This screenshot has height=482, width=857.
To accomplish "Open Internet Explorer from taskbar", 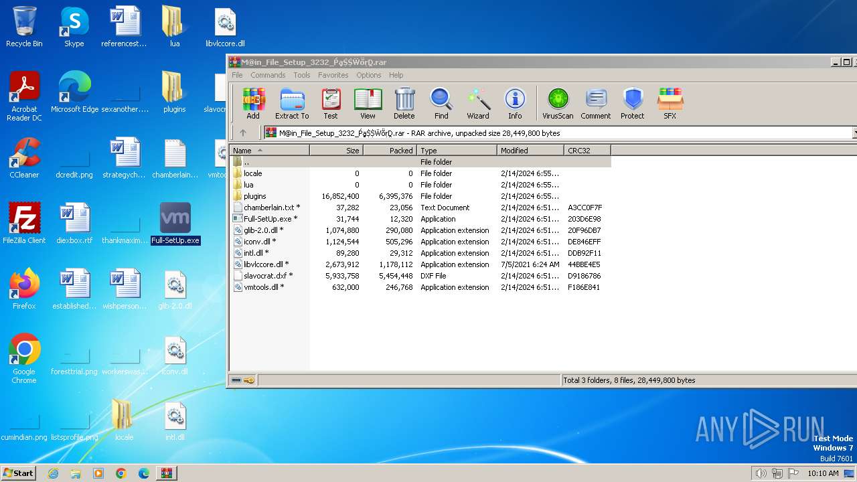I will [x=53, y=473].
